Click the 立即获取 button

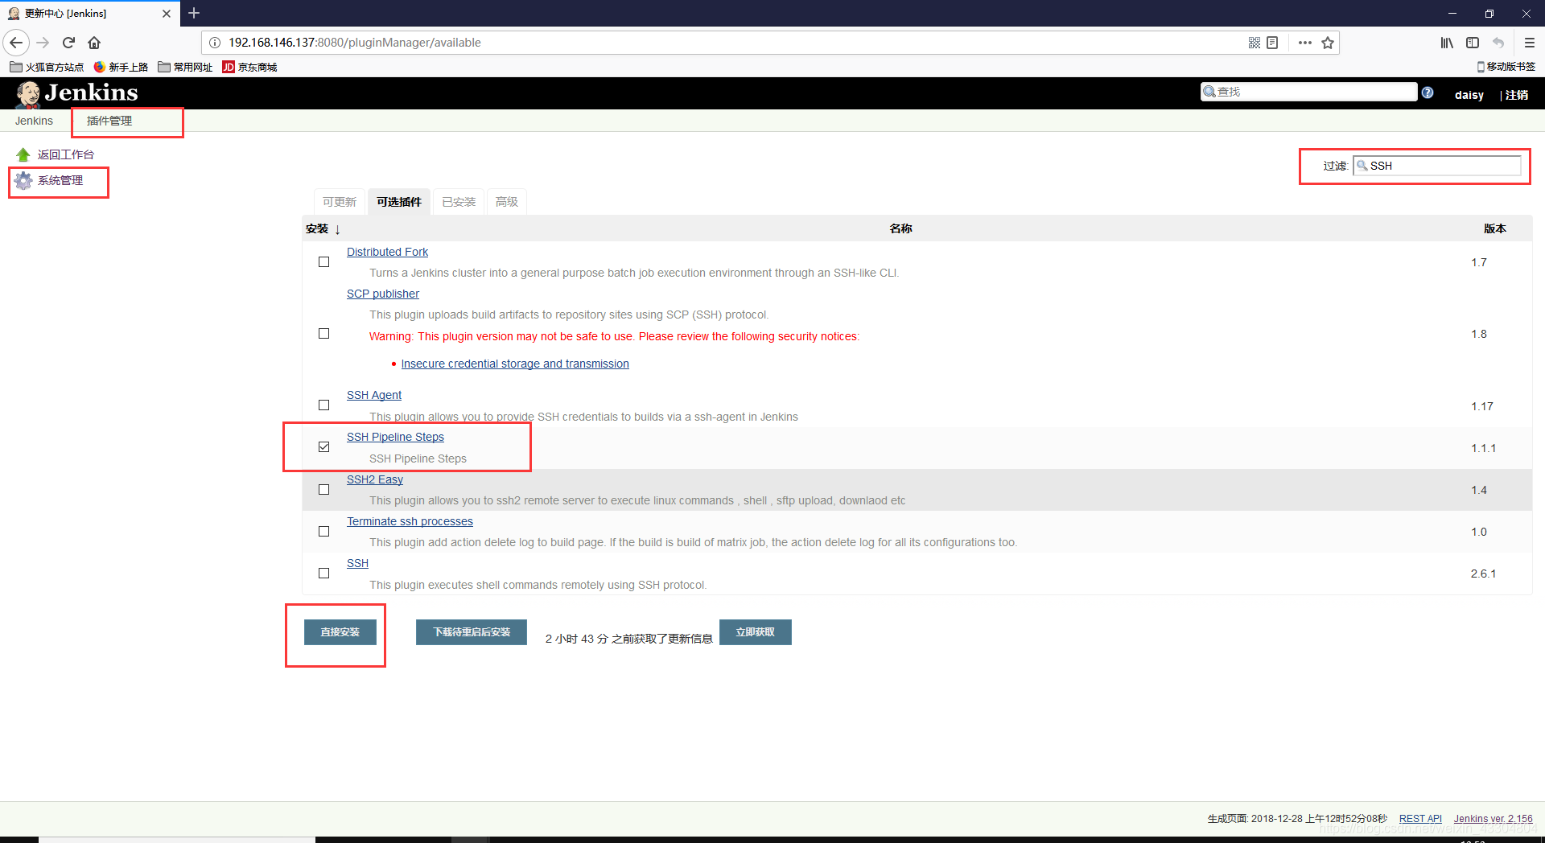point(756,632)
